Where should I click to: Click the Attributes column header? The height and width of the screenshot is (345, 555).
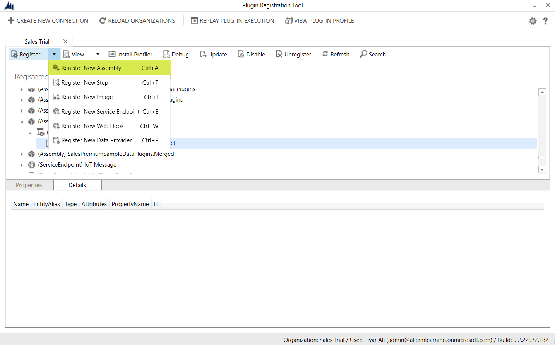(94, 204)
